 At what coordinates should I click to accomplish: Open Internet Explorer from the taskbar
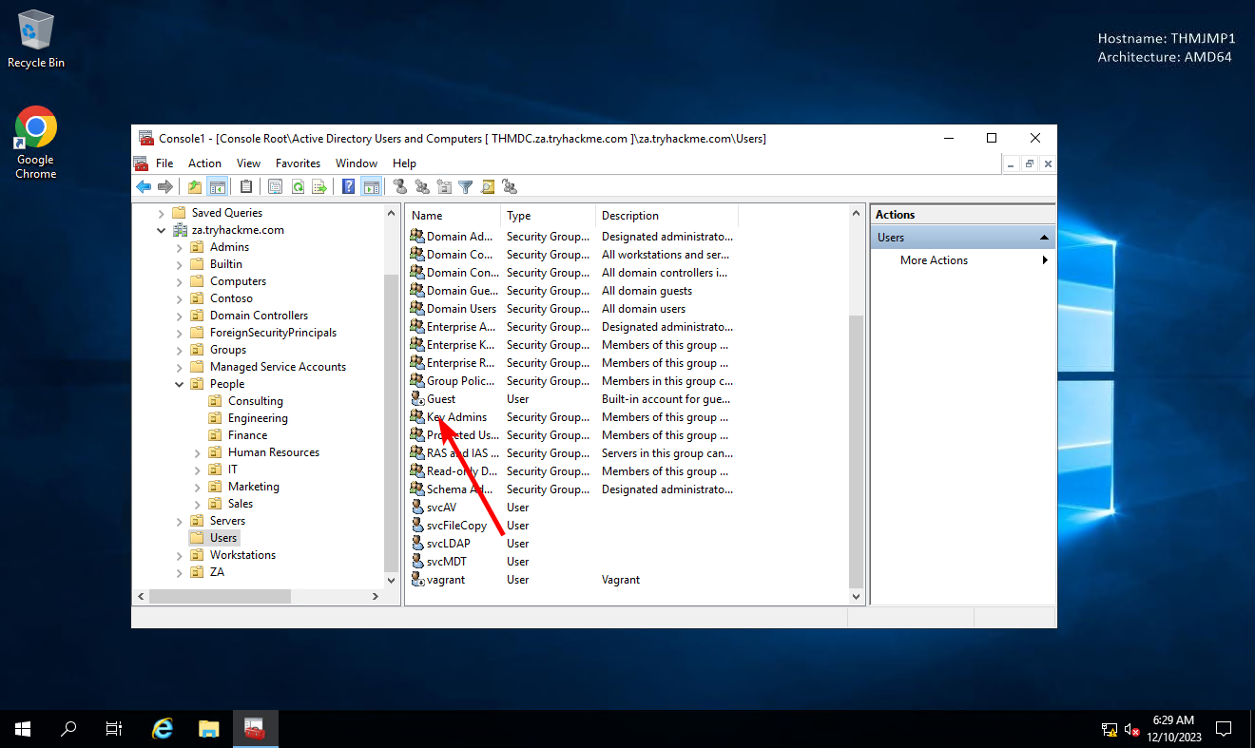tap(163, 729)
